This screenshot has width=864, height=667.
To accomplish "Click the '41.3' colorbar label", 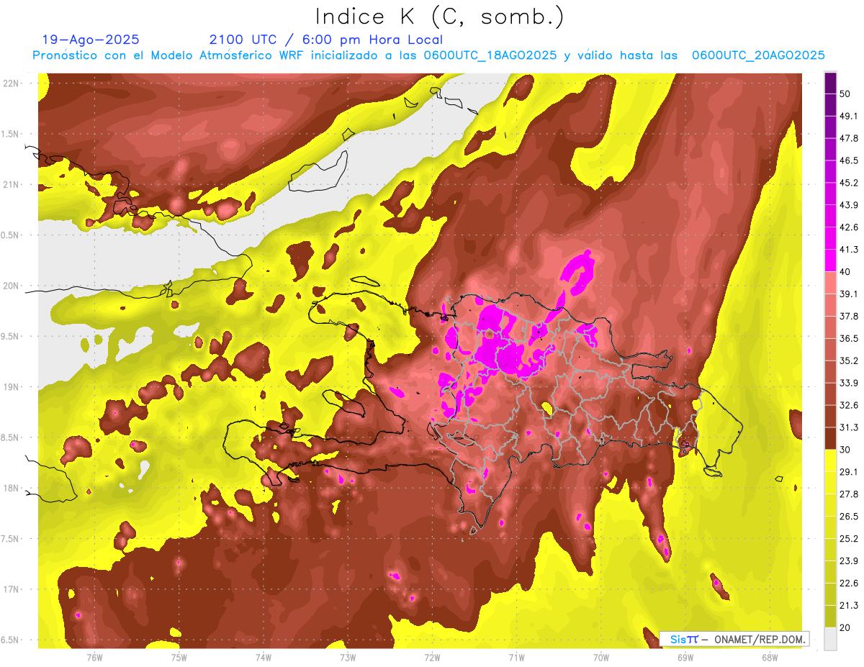I will pos(848,250).
